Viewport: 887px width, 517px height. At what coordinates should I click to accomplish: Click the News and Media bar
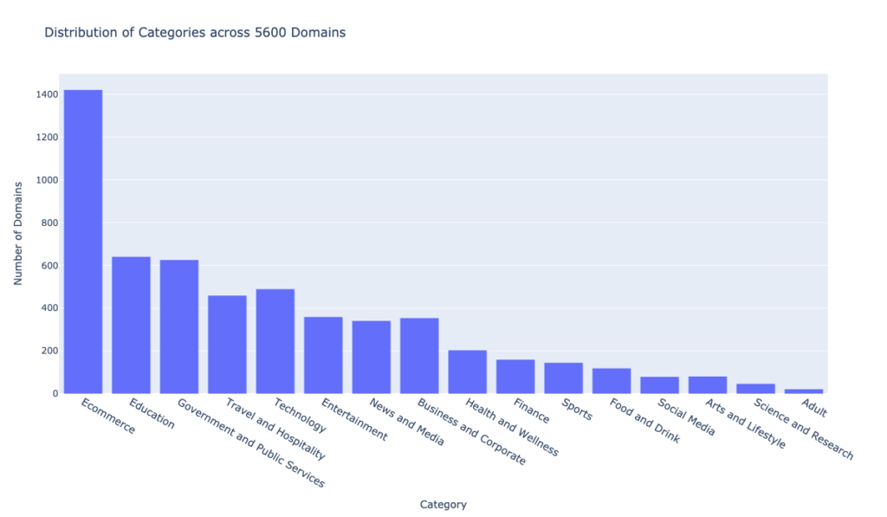(x=371, y=357)
